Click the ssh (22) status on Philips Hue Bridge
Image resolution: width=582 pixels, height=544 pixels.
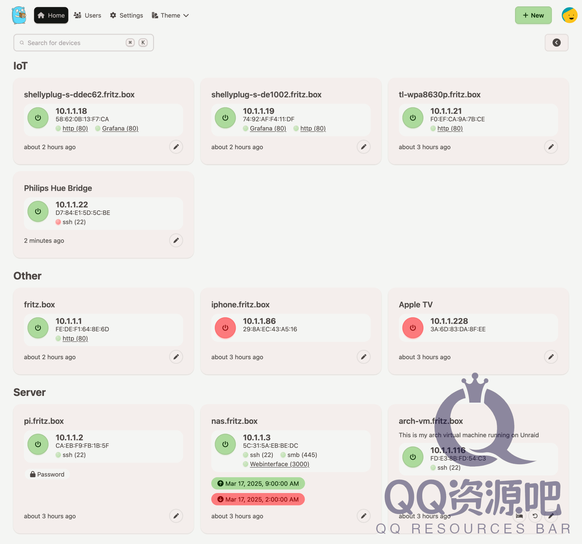point(71,222)
